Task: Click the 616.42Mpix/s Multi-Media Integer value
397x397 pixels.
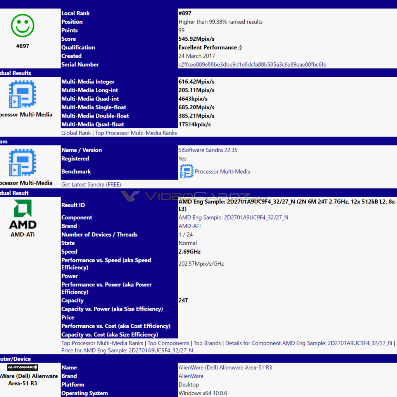Action: point(196,81)
